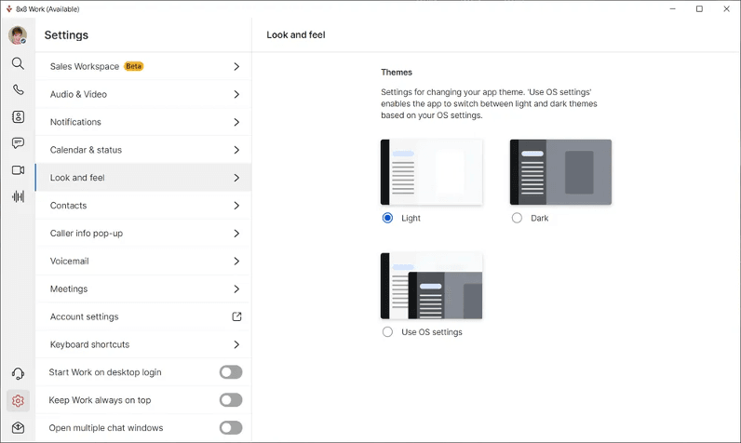741x443 pixels.
Task: Open the search icon in sidebar
Action: [18, 63]
